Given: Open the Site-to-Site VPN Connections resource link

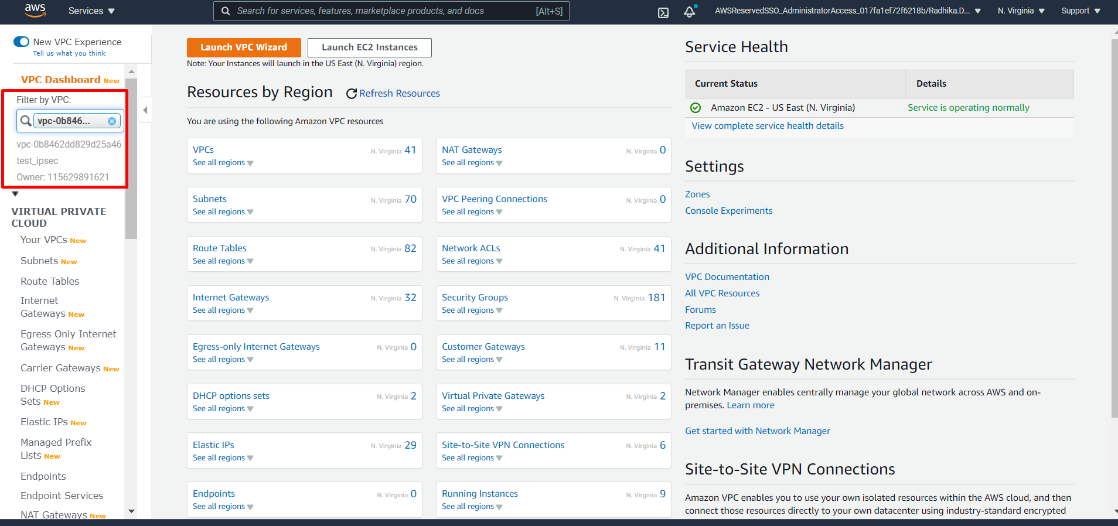Looking at the screenshot, I should 503,445.
